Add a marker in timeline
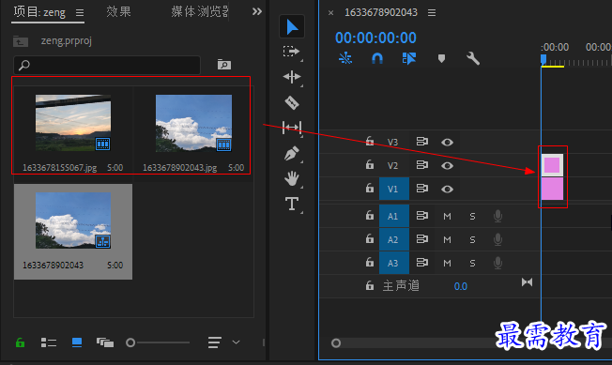The image size is (612, 365). tap(441, 58)
